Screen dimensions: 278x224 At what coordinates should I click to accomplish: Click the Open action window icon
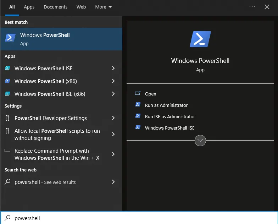(138, 93)
